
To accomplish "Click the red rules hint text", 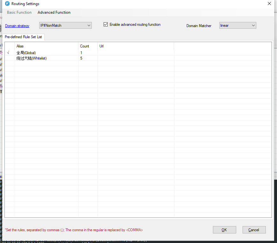I will 73,230.
